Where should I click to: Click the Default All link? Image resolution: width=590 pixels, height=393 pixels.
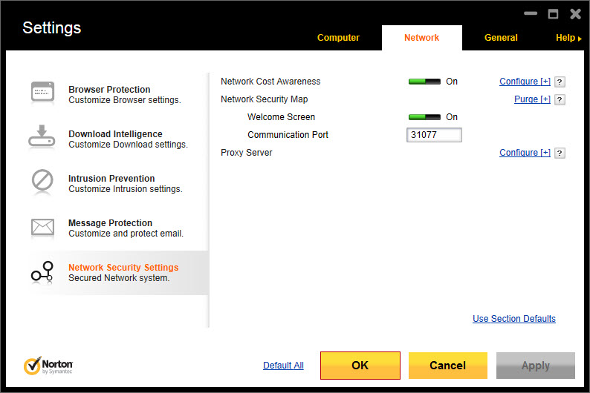click(283, 366)
